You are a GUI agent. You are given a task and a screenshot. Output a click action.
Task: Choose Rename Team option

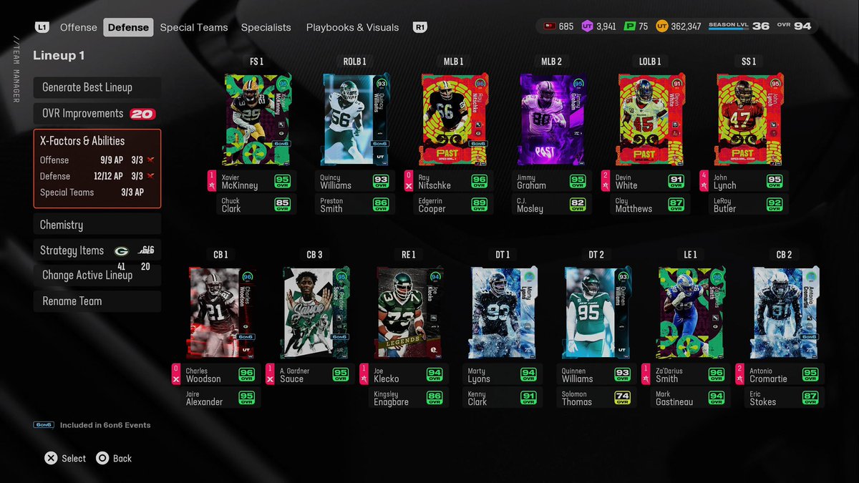(97, 301)
